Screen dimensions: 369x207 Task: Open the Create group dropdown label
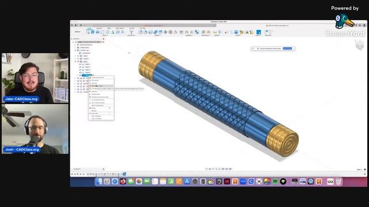tap(105, 36)
